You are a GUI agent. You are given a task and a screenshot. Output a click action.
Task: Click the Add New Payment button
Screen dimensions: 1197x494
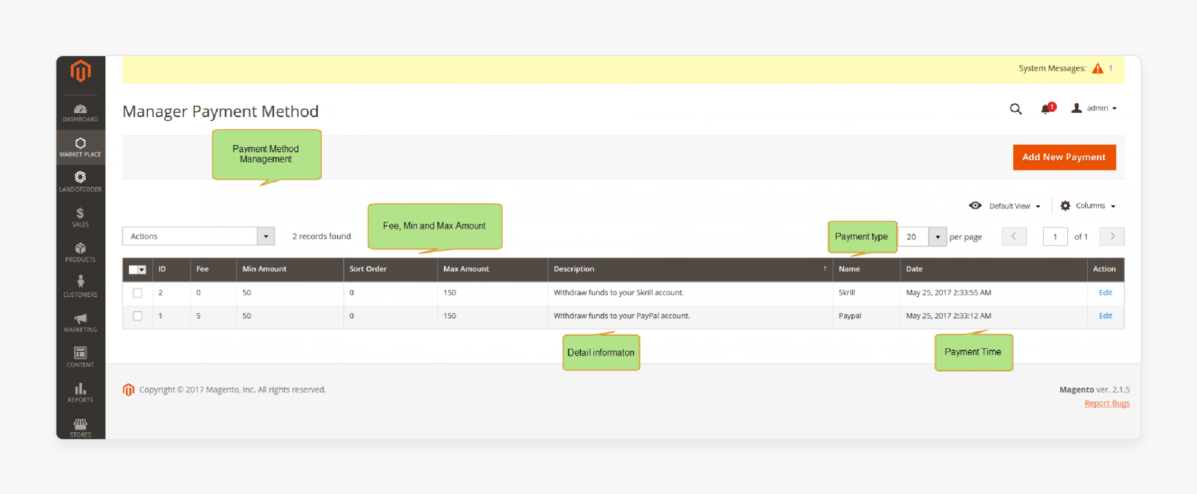(x=1064, y=157)
